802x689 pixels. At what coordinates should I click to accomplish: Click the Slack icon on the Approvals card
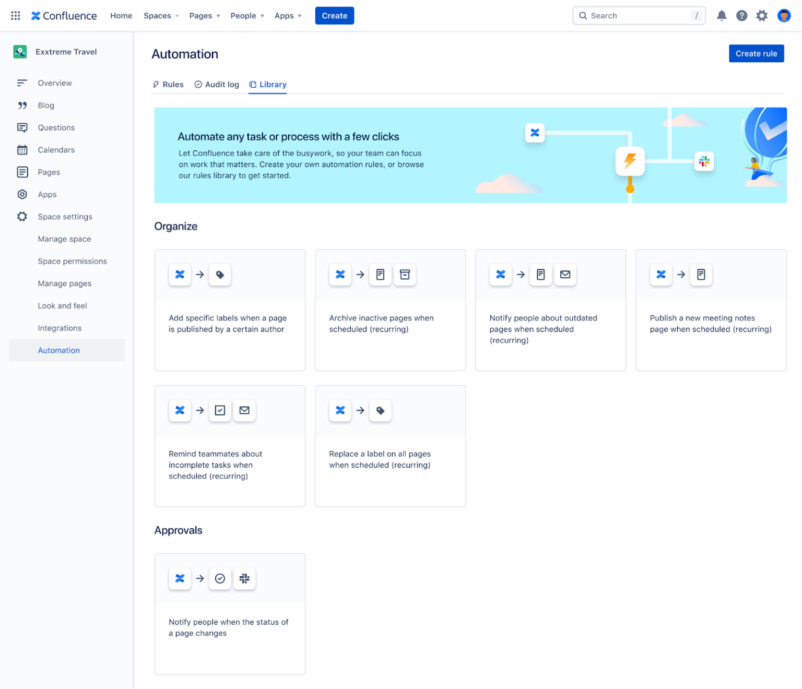point(244,578)
